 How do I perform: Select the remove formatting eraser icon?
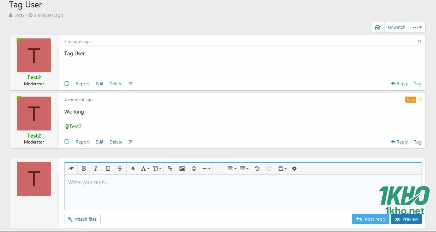(x=71, y=169)
